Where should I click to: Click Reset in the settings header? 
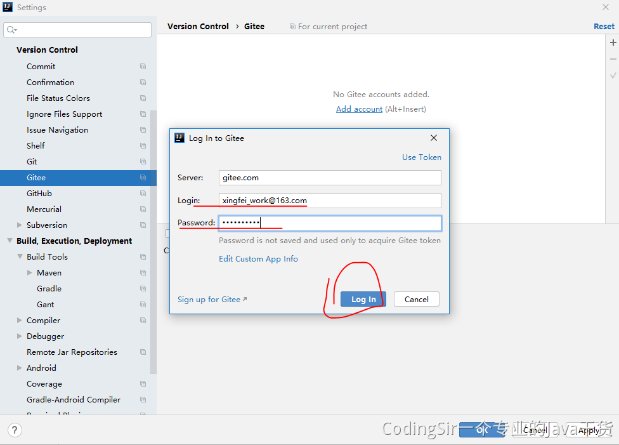(604, 27)
